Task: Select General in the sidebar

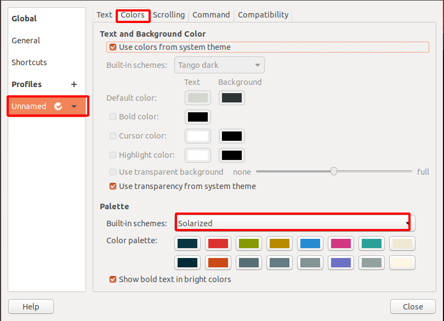Action: click(26, 41)
